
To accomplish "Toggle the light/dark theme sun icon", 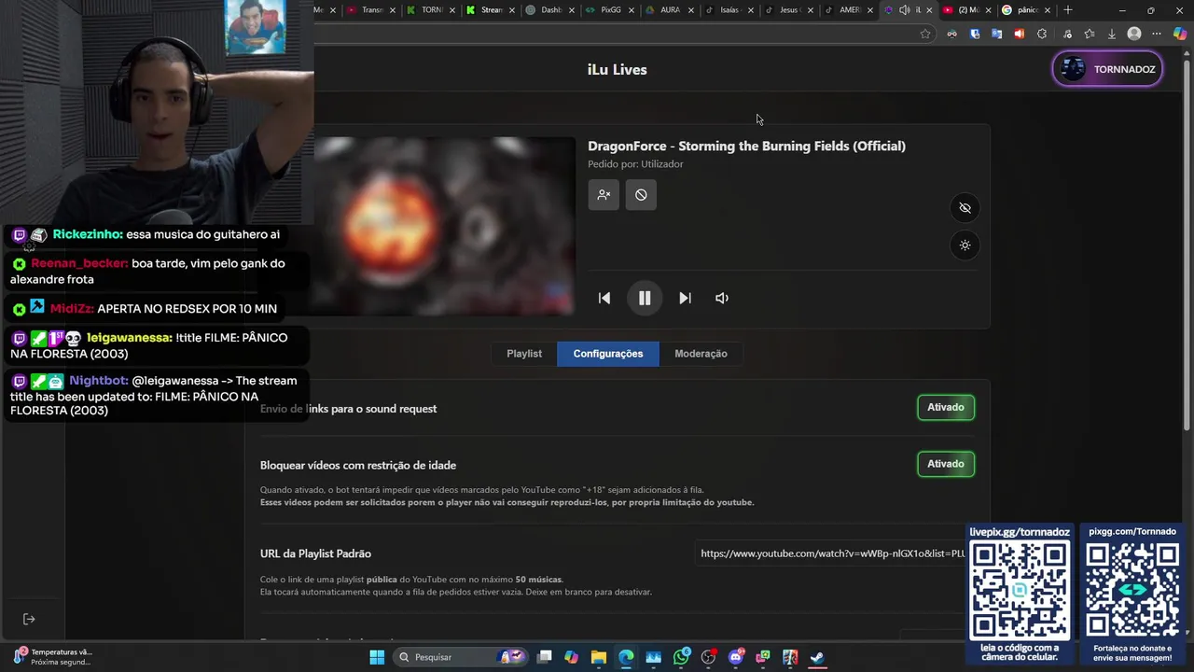I will pyautogui.click(x=965, y=245).
